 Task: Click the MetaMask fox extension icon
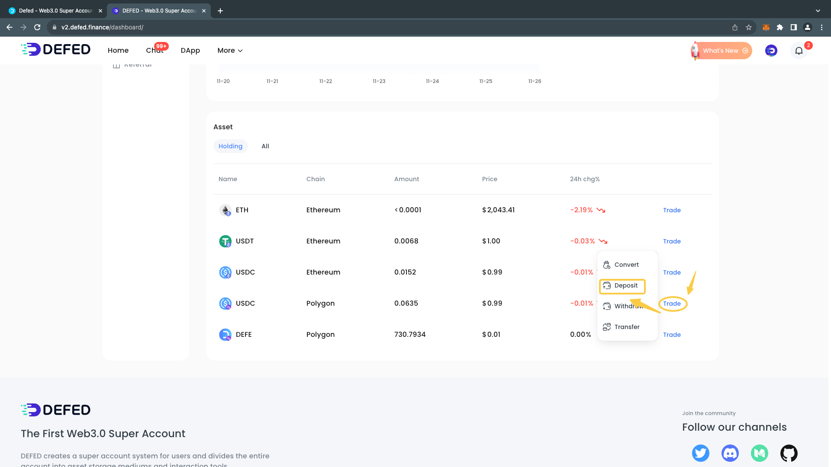[x=766, y=27]
